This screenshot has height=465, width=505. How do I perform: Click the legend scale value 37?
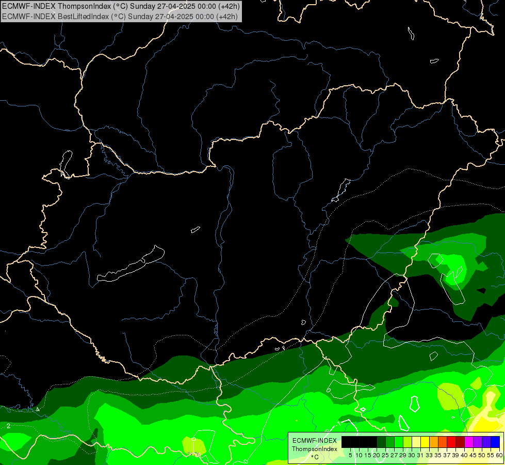[x=447, y=455]
